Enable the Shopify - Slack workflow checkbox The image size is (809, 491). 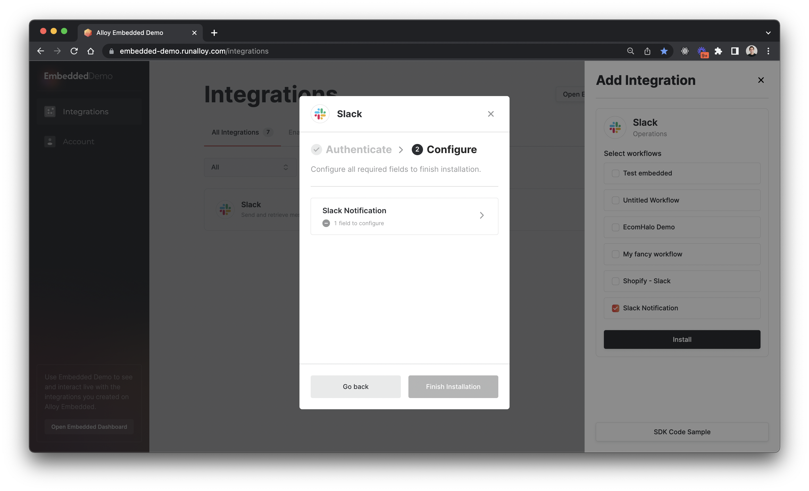click(615, 281)
